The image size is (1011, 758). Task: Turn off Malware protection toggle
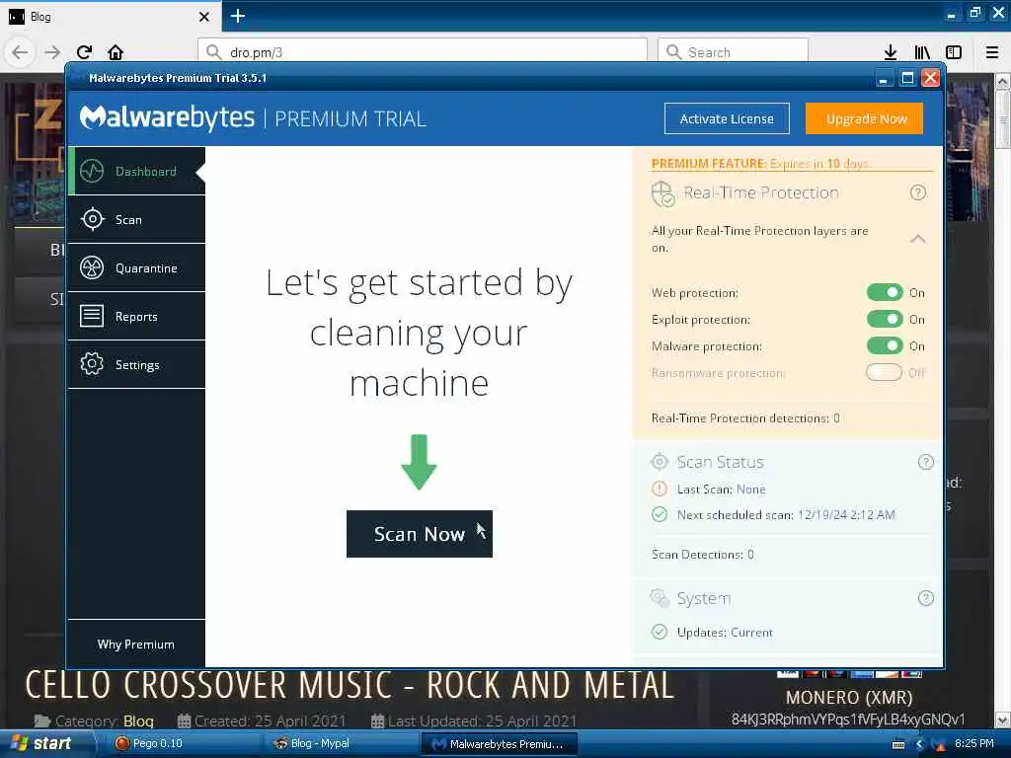885,345
